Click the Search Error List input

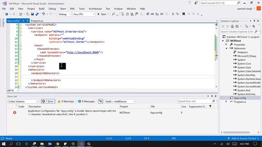pos(195,101)
